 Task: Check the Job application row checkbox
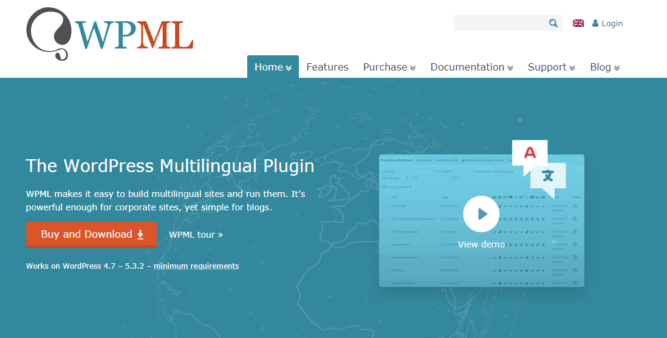coord(385,244)
